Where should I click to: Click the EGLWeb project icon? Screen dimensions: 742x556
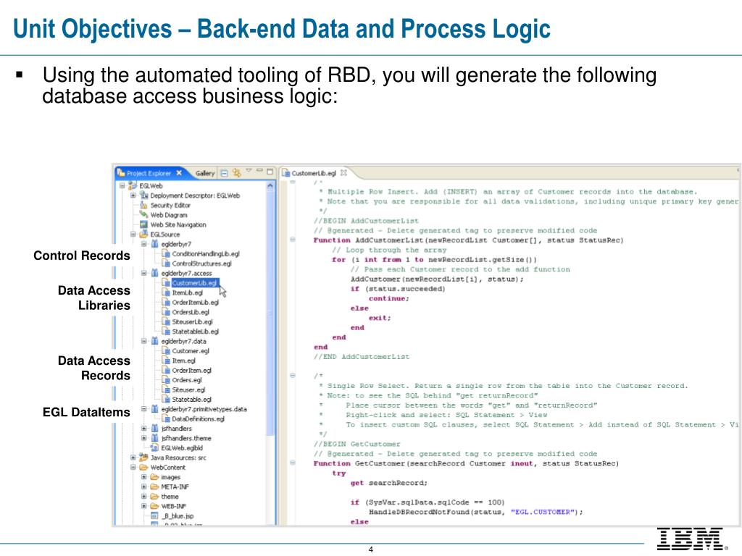(x=133, y=186)
